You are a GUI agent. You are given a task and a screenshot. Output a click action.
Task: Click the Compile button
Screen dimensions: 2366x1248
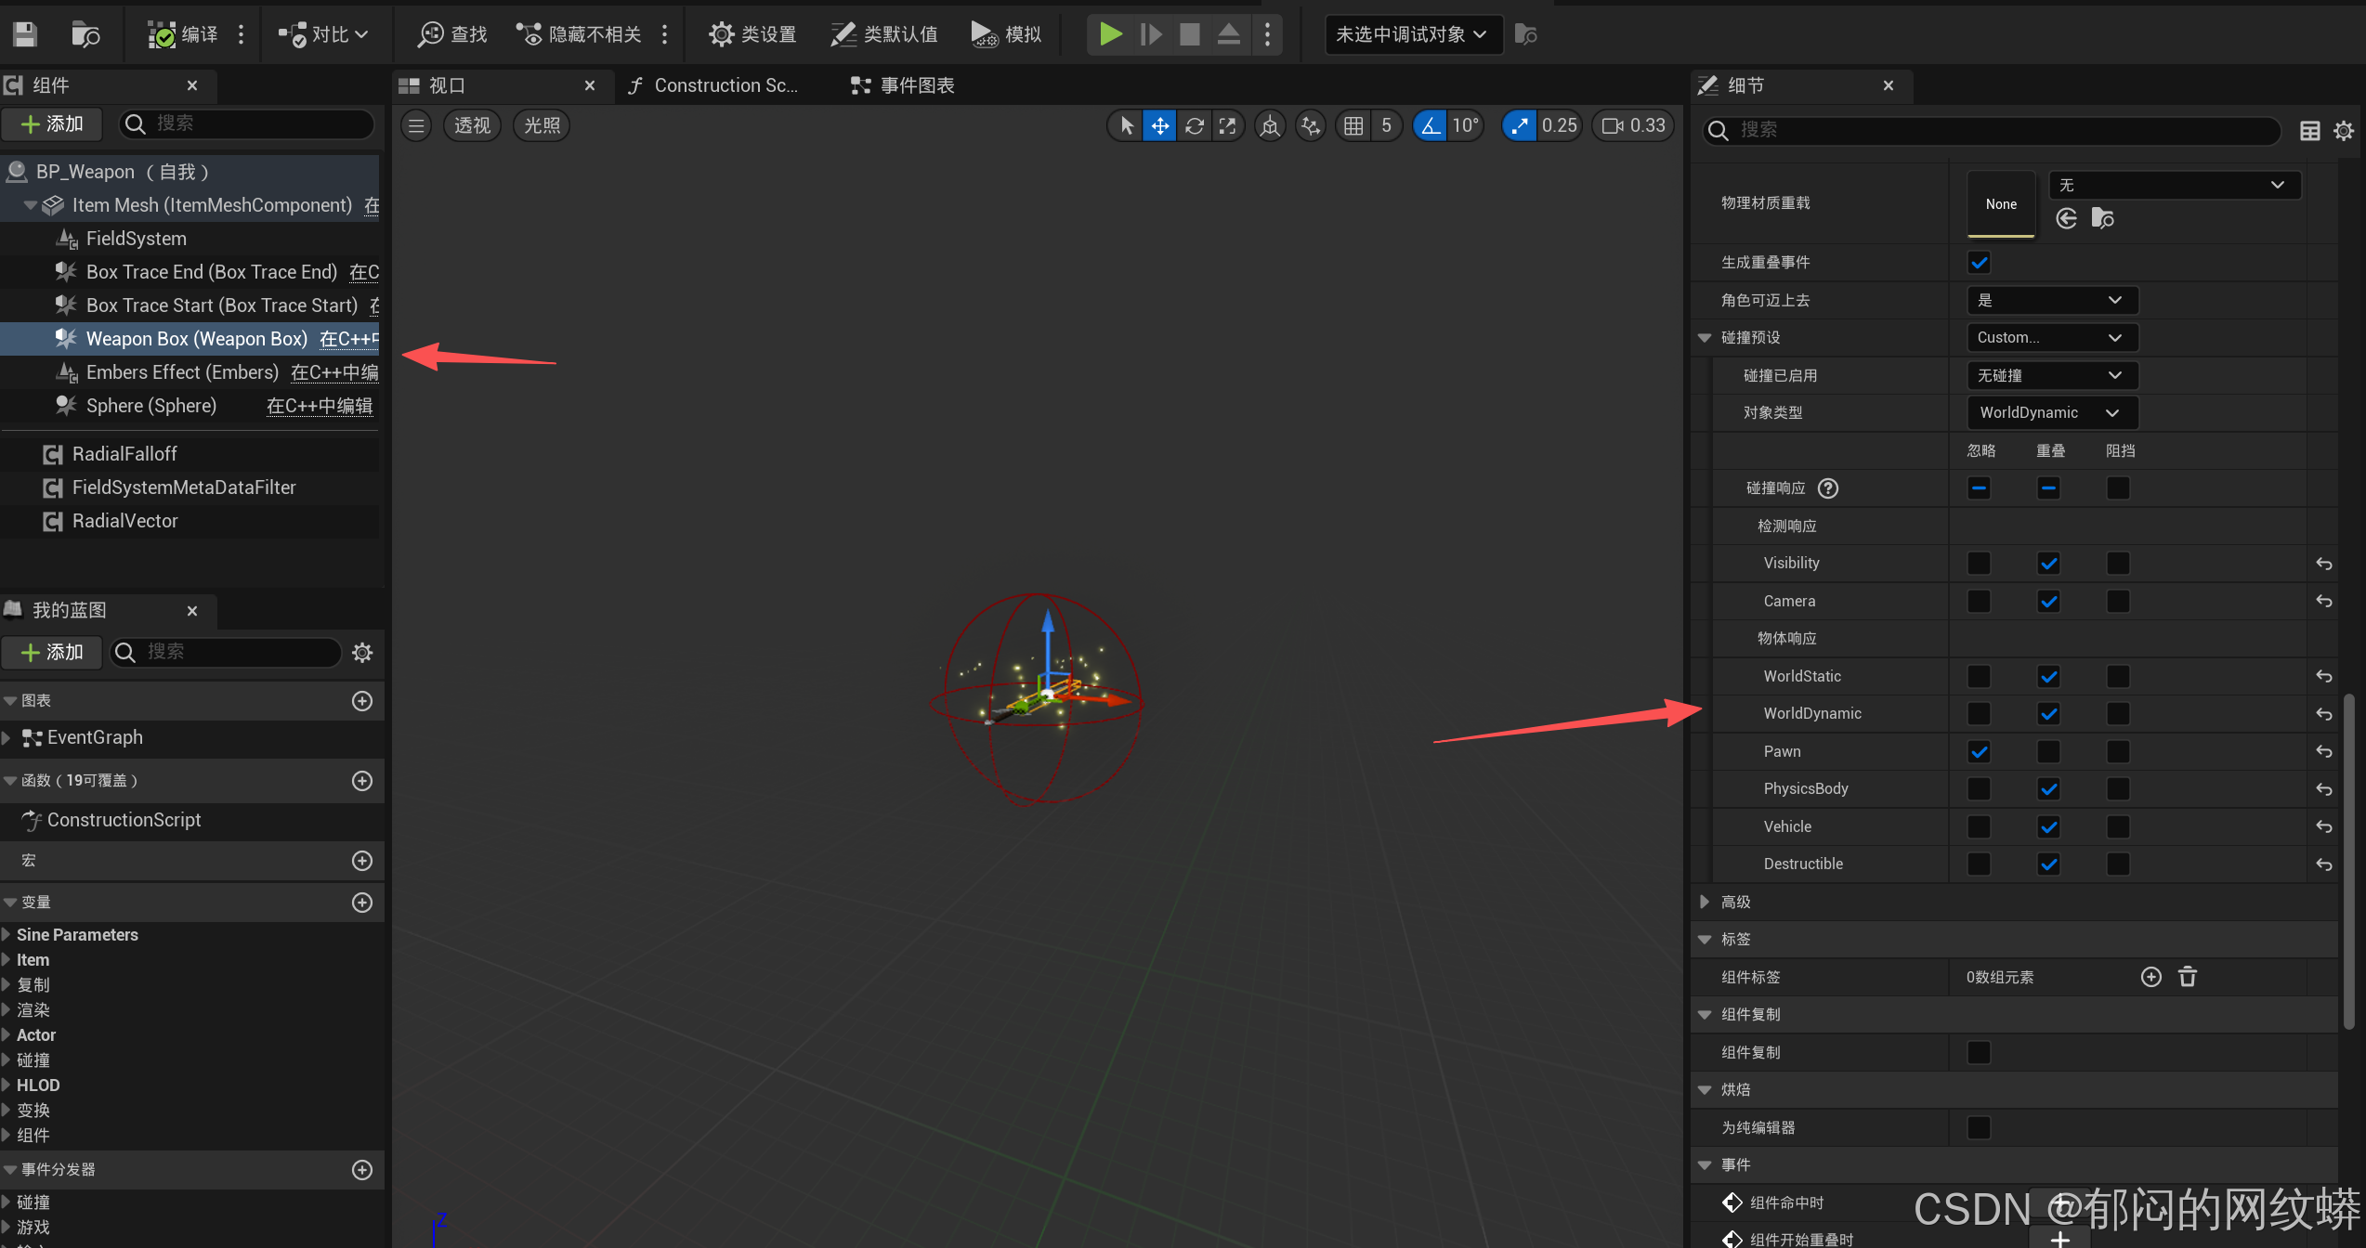tap(184, 34)
